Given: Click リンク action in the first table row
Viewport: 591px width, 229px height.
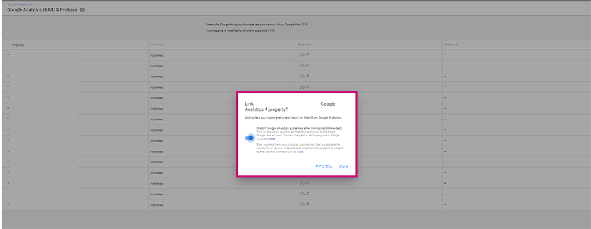Looking at the screenshot, I should (304, 55).
